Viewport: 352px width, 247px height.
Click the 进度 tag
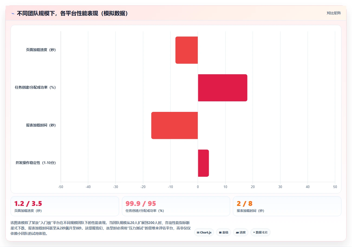point(241,232)
